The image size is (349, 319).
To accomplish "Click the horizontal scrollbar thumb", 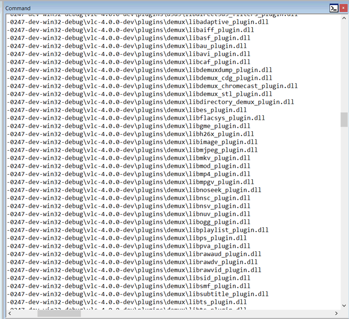I will pos(59,313).
